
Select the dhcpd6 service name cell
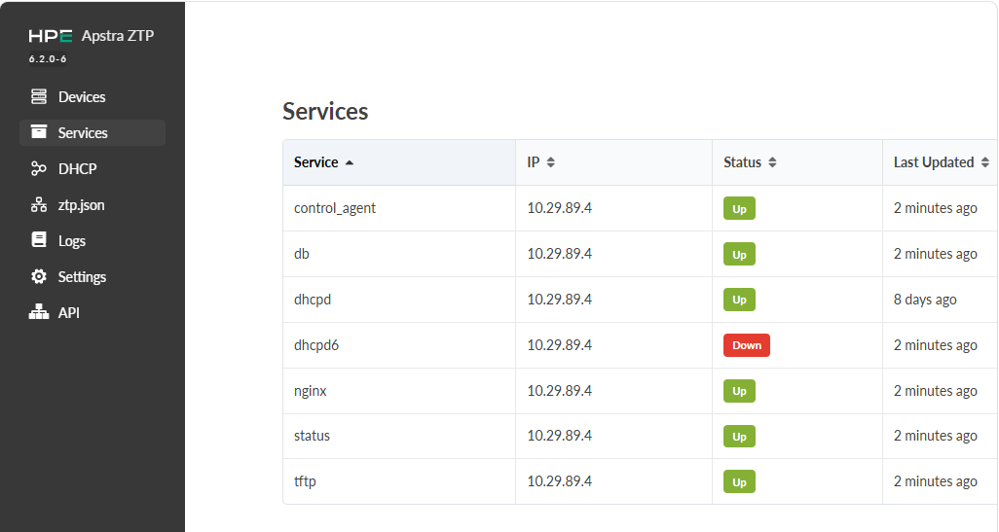[399, 345]
